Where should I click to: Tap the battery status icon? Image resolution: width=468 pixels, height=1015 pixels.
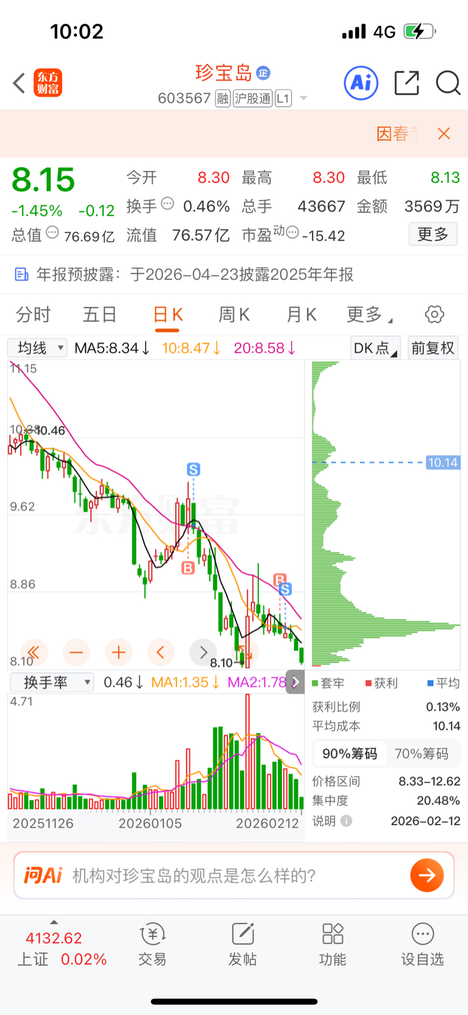click(420, 31)
